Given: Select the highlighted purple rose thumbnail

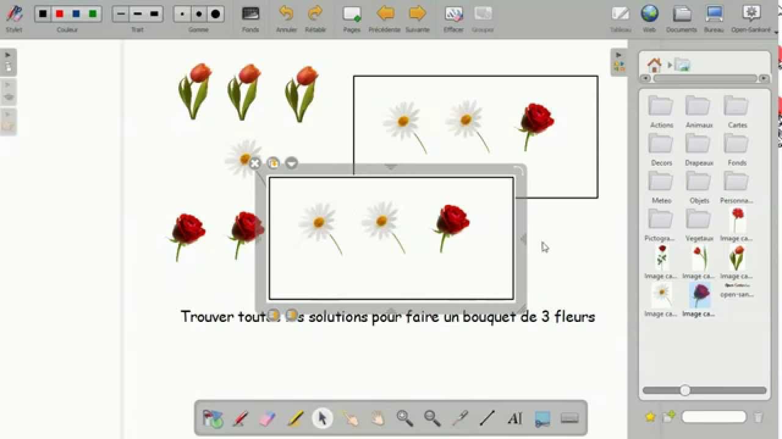Looking at the screenshot, I should [x=700, y=296].
